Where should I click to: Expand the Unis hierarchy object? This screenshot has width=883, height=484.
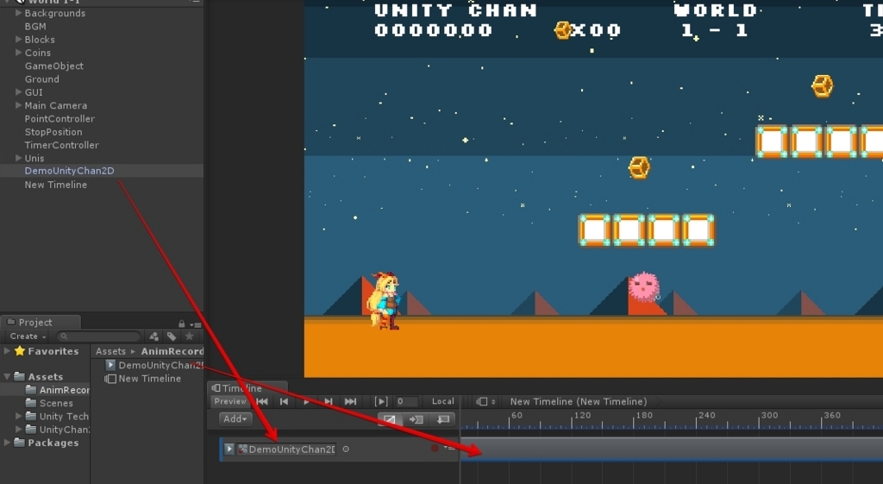18,158
